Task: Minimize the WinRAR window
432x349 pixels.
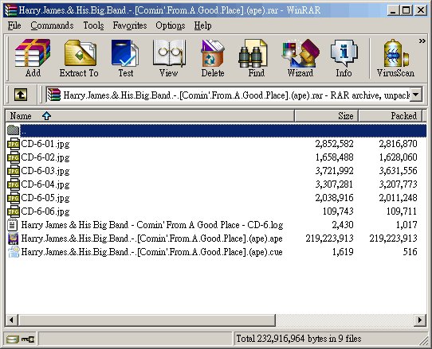Action: 393,10
